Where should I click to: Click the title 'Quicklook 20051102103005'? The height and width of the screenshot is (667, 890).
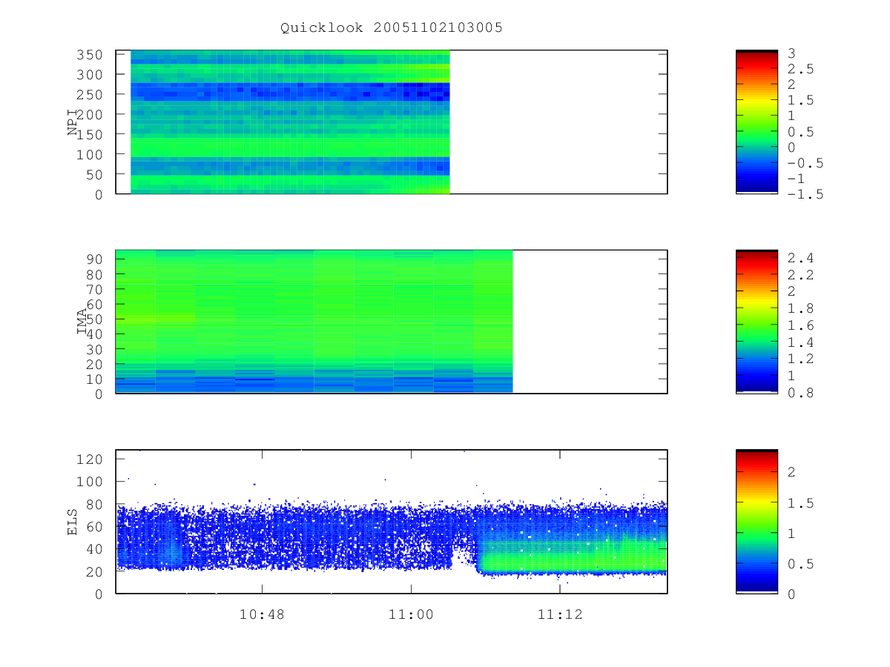point(392,27)
